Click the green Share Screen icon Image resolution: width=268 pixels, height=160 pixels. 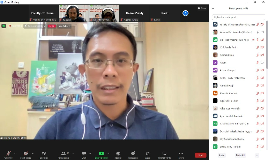pyautogui.click(x=101, y=153)
